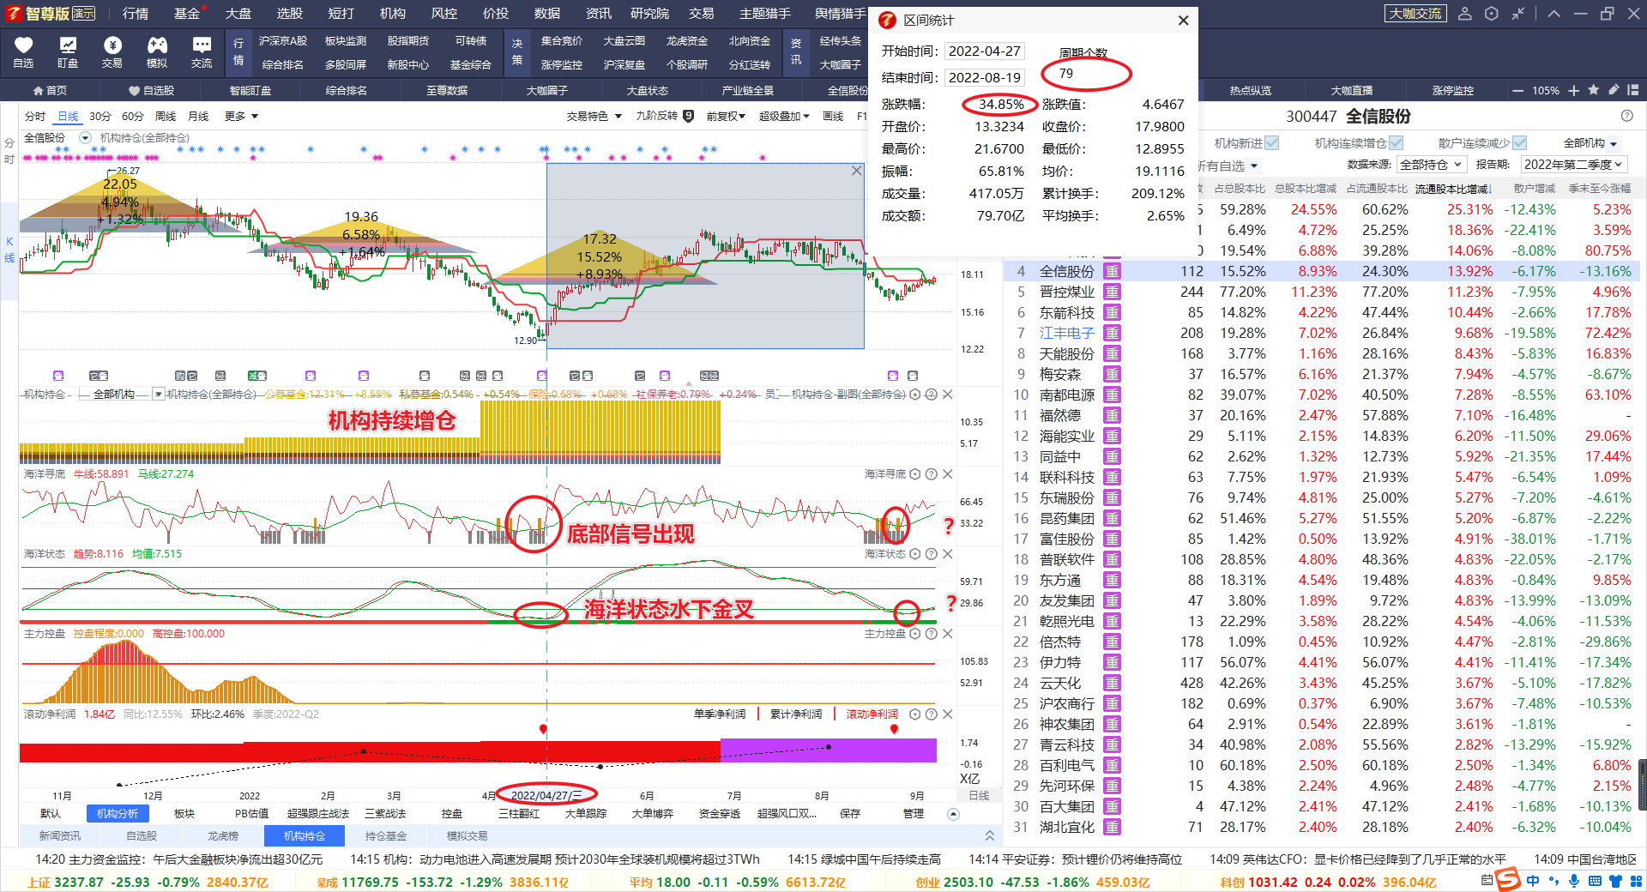Expand dropdown arrow beside 全信股份 chart name
1647x892 pixels.
pos(85,138)
